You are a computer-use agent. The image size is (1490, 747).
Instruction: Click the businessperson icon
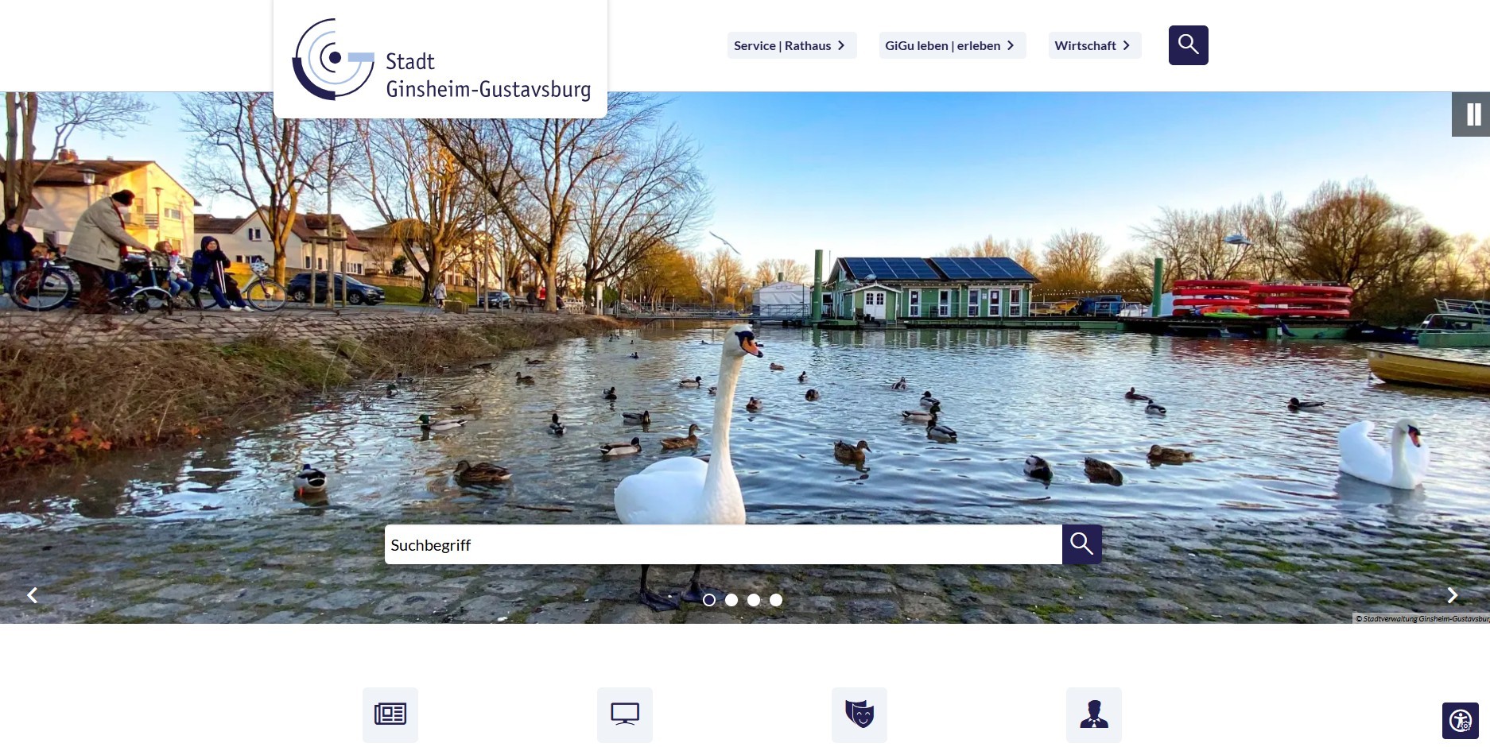[1095, 714]
